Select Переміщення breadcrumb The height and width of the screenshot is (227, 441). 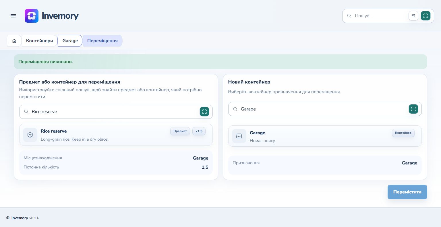[x=102, y=41]
